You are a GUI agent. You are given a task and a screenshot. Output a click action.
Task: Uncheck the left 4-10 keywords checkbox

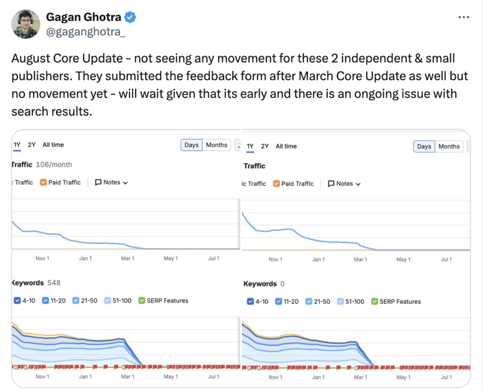point(17,300)
